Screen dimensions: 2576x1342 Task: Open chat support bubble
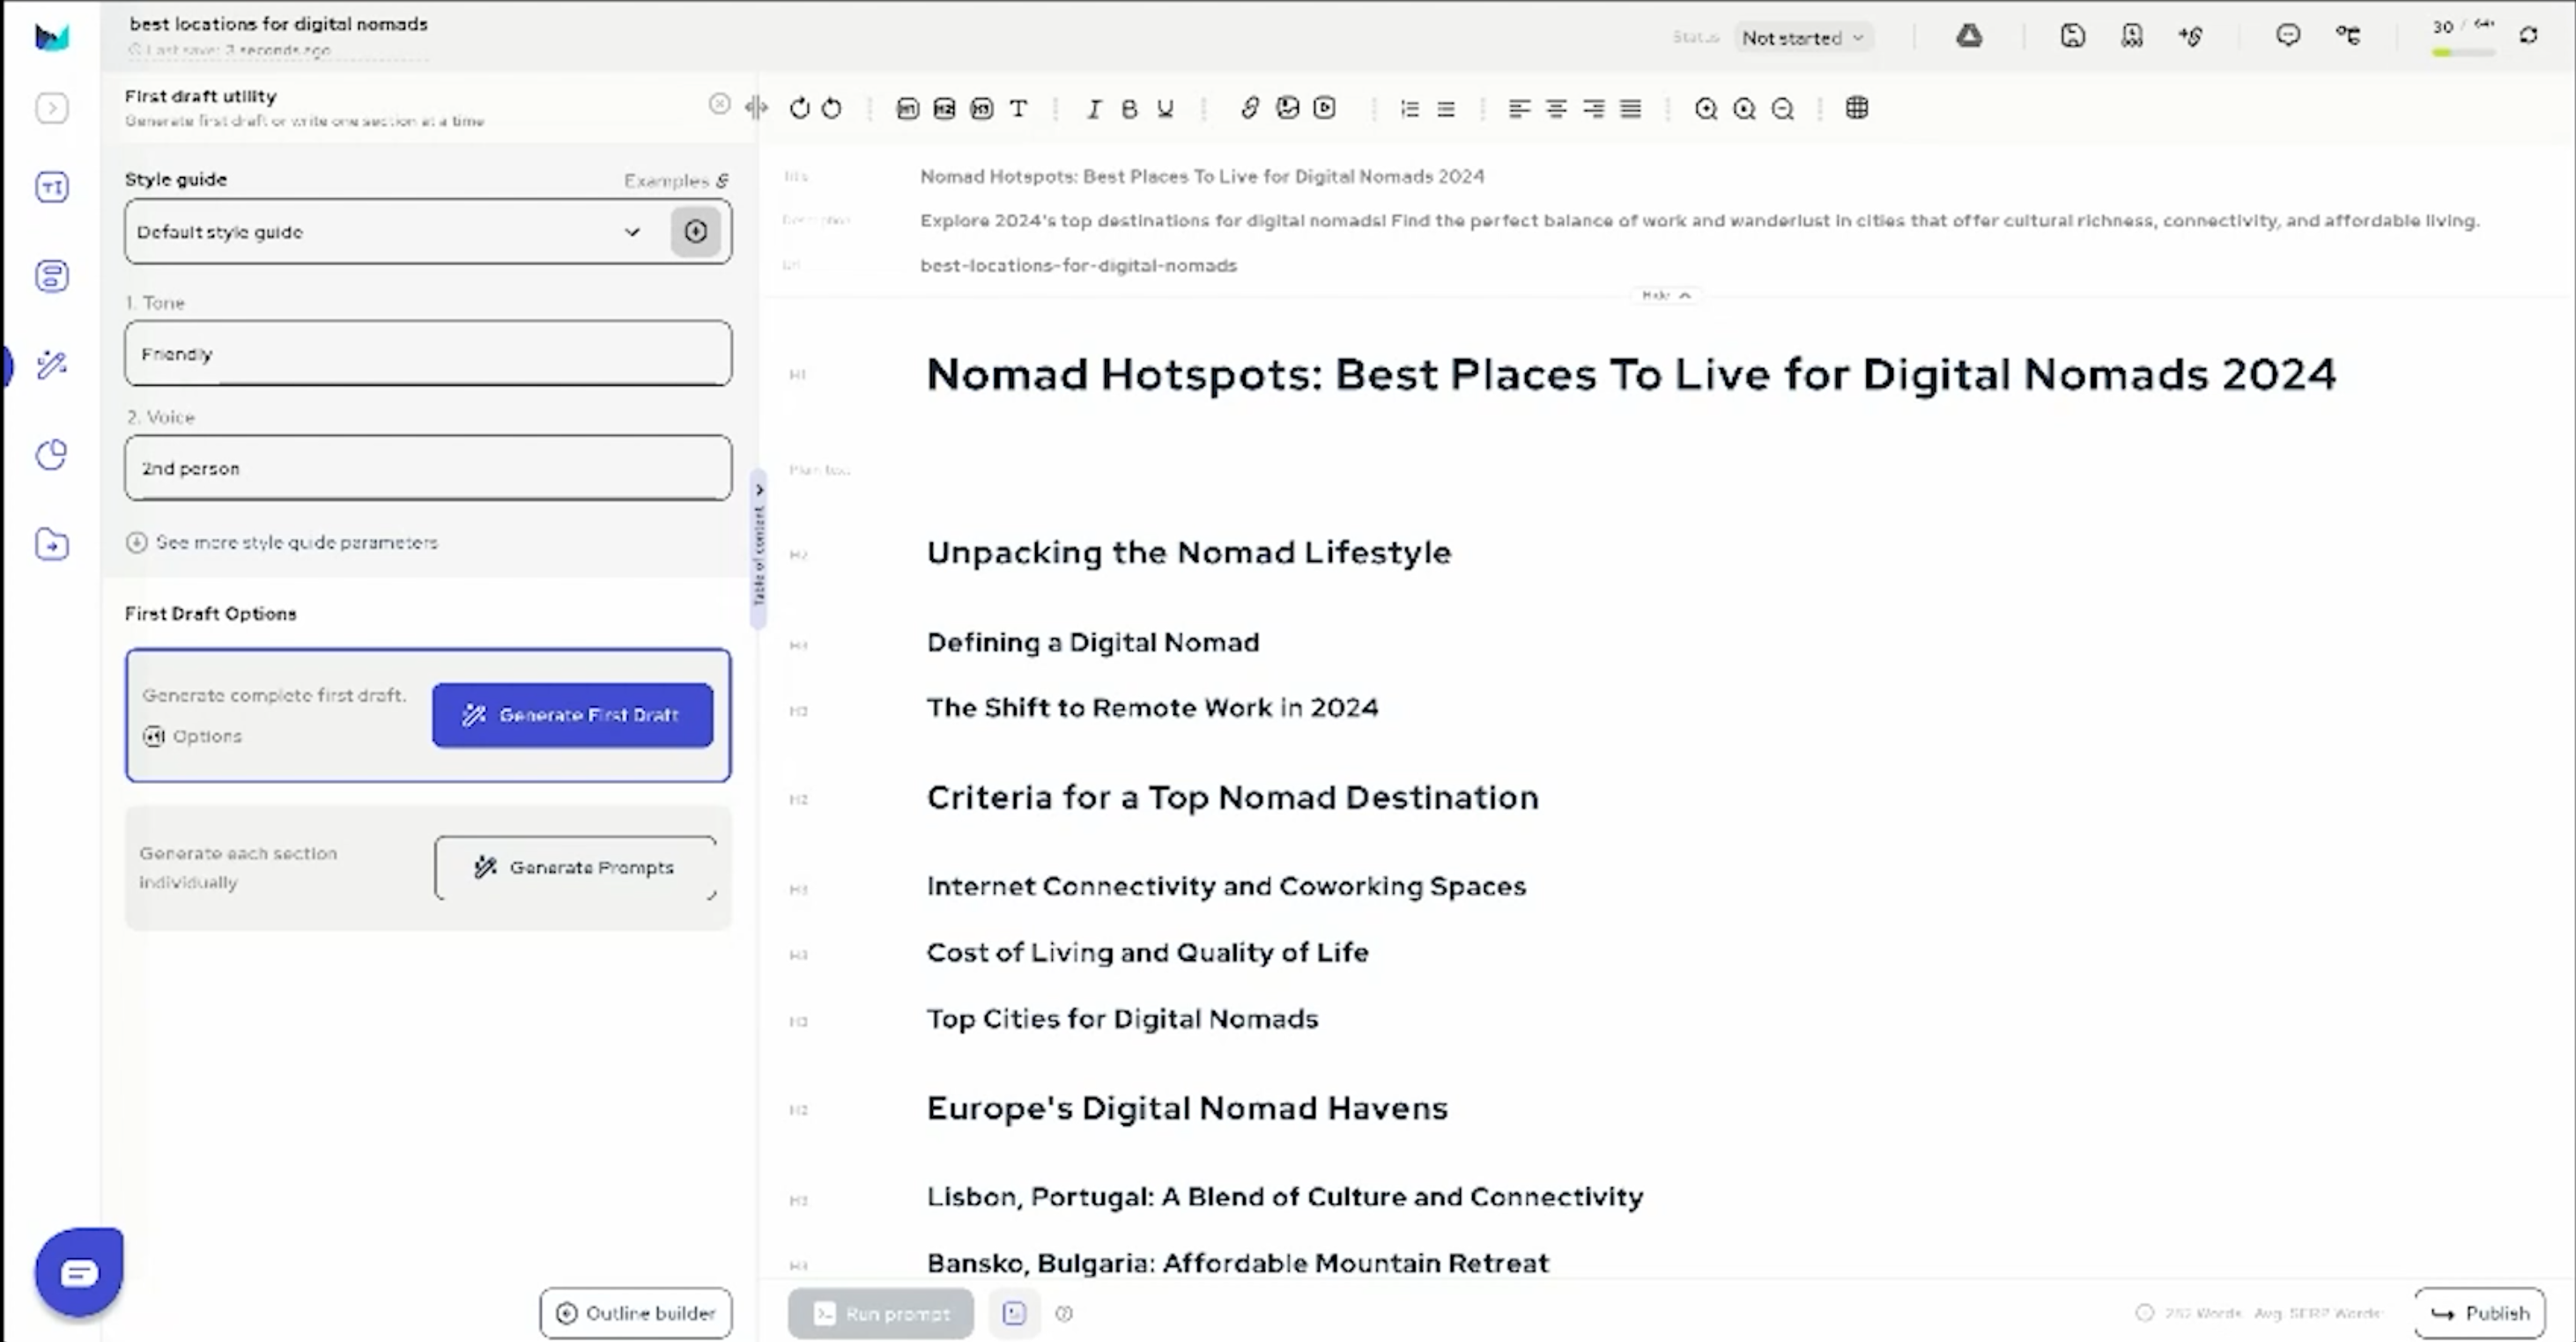click(x=79, y=1272)
